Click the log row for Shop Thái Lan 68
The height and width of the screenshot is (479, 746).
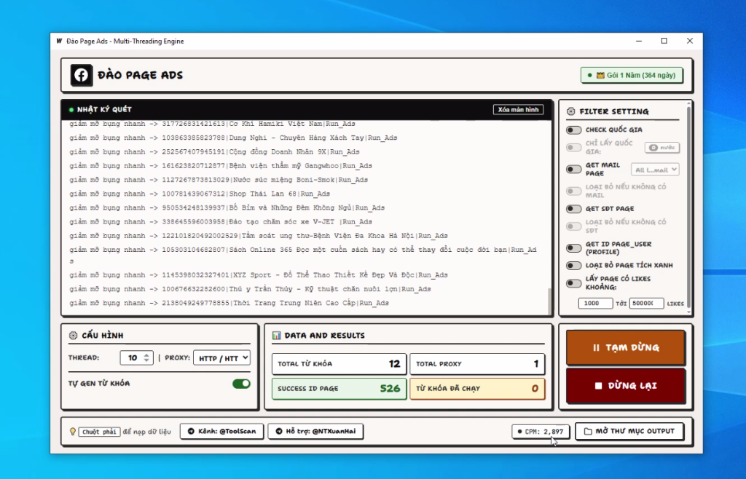click(x=200, y=194)
